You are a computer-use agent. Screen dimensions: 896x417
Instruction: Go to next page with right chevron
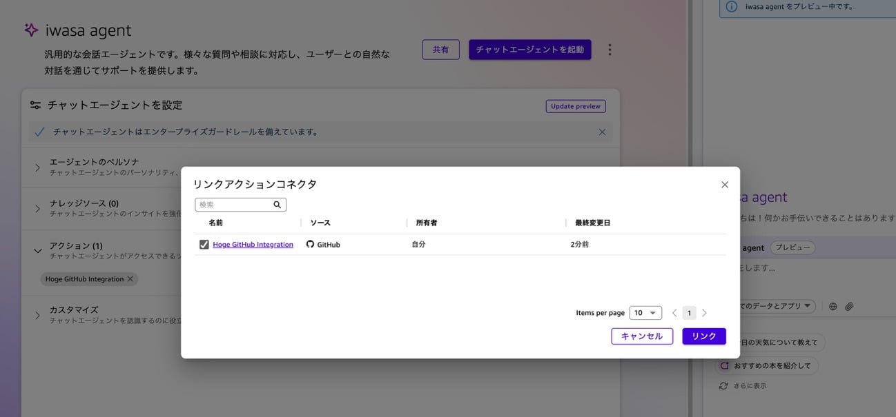tap(704, 313)
